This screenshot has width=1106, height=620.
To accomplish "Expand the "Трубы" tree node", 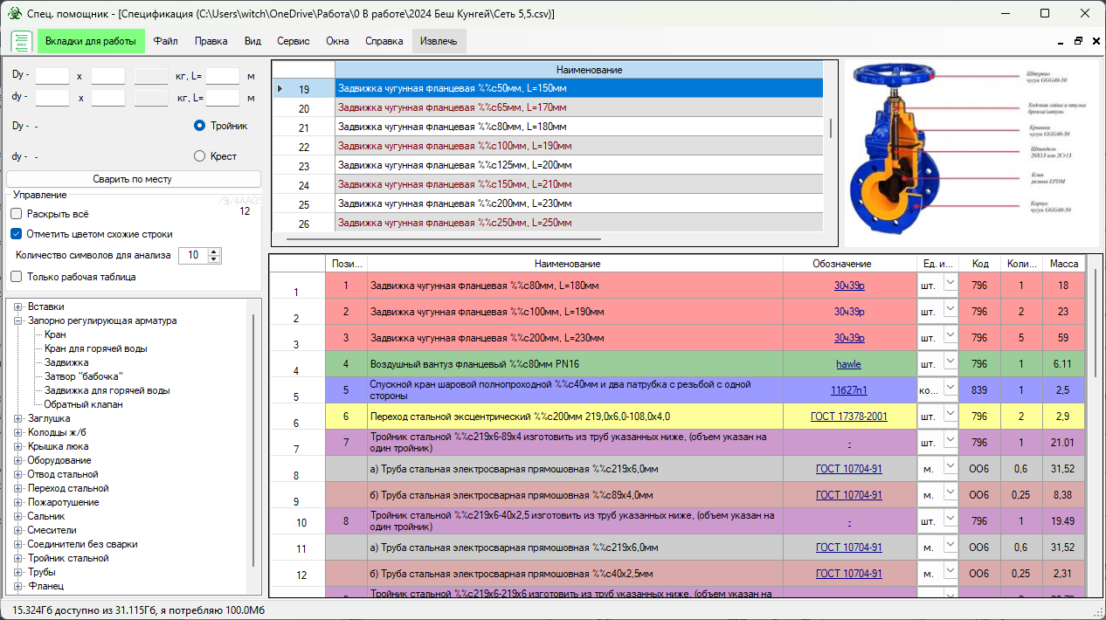I will click(x=18, y=572).
